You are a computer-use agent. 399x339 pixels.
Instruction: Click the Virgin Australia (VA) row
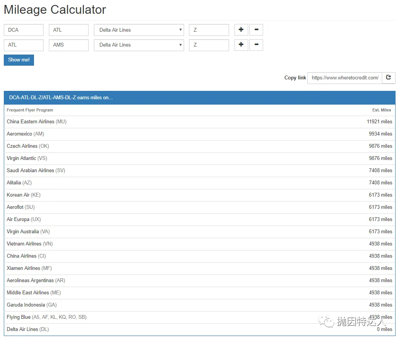tap(199, 232)
